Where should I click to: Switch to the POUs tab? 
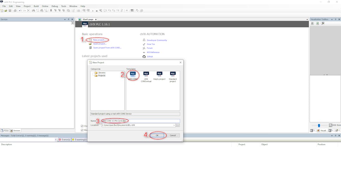point(4,131)
